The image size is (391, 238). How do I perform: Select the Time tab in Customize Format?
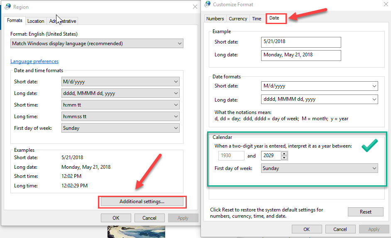click(257, 19)
